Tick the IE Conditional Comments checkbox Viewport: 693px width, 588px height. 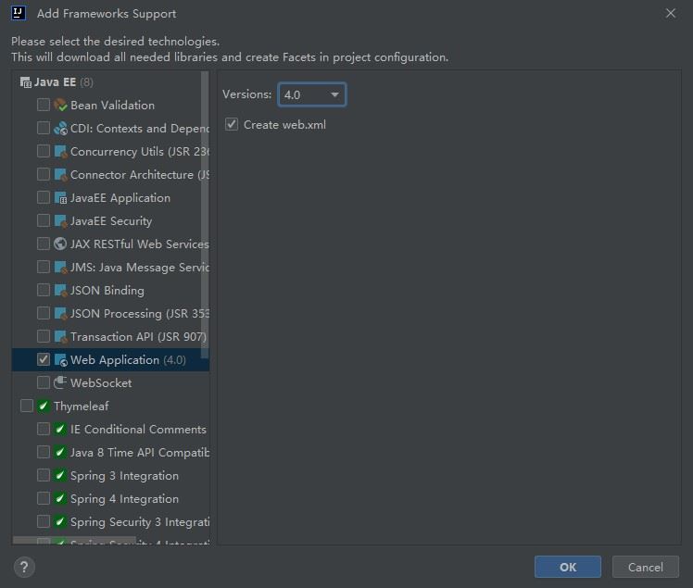(x=44, y=429)
